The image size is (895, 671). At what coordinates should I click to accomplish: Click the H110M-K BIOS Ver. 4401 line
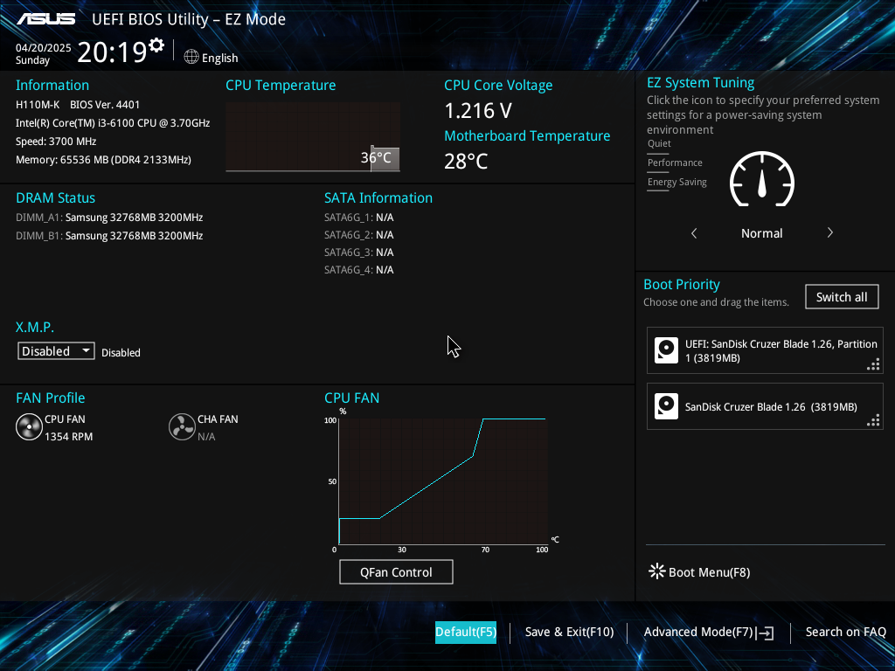tap(78, 105)
